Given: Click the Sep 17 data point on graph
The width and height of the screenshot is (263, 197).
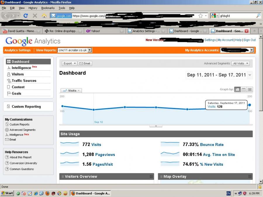Looking at the screenshot, I should pos(250,105).
